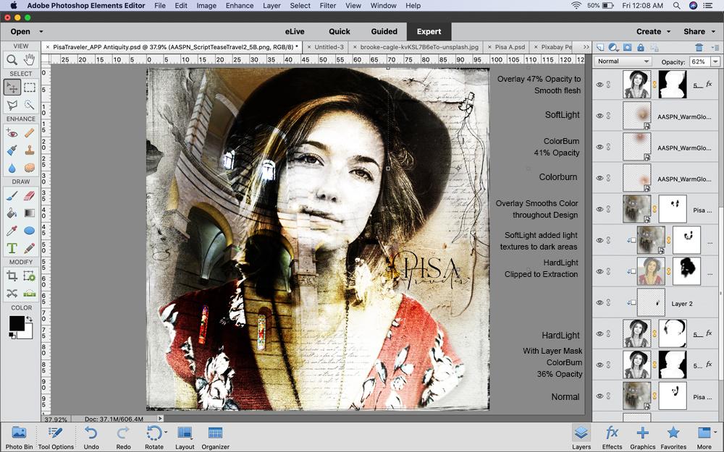
Task: Open the Photo Bin
Action: pyautogui.click(x=19, y=438)
